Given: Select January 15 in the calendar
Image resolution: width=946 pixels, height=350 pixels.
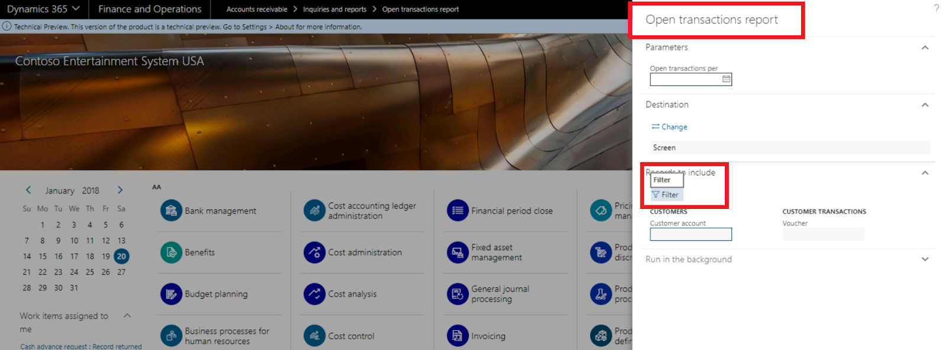Looking at the screenshot, I should [x=43, y=256].
